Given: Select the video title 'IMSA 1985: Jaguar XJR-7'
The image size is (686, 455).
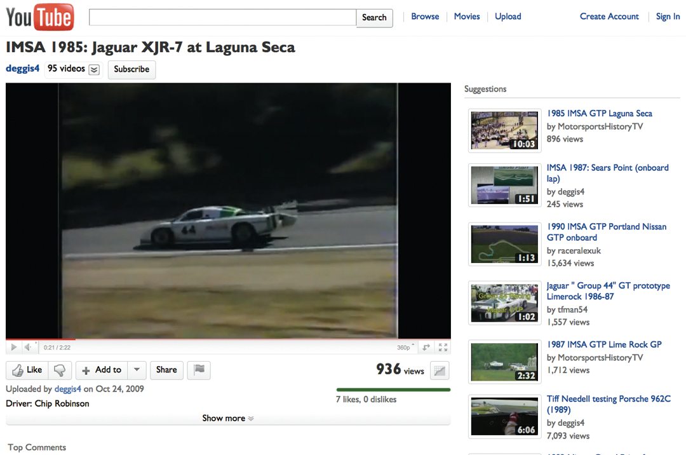Looking at the screenshot, I should (150, 47).
